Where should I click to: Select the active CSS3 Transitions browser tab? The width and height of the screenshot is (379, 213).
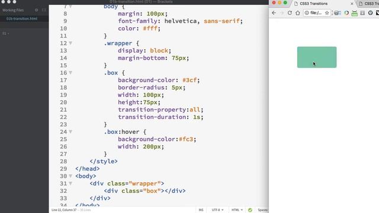[314, 4]
